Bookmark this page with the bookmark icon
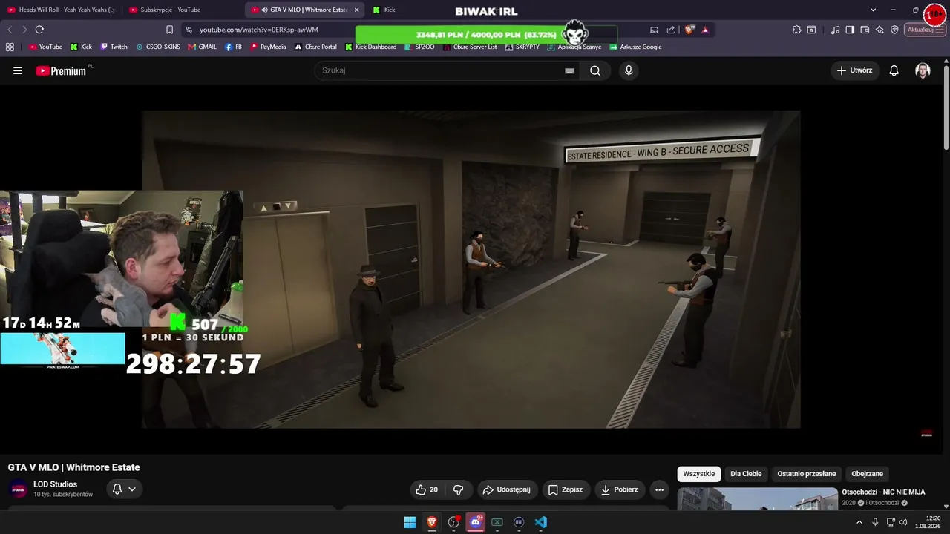 tap(169, 30)
